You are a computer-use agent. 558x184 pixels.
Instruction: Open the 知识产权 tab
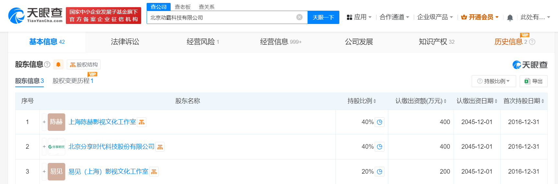(x=436, y=42)
